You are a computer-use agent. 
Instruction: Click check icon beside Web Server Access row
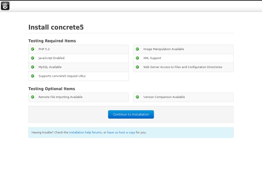click(x=138, y=67)
